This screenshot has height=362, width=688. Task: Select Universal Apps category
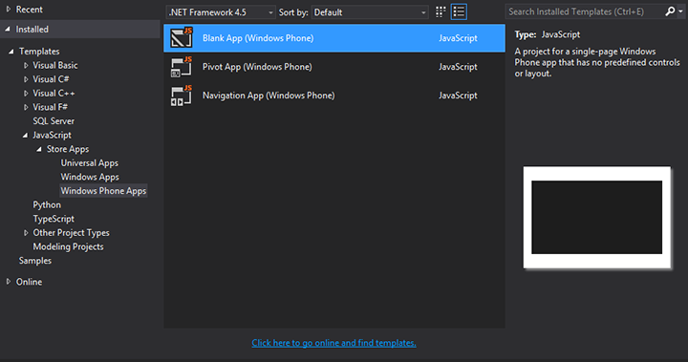click(90, 163)
